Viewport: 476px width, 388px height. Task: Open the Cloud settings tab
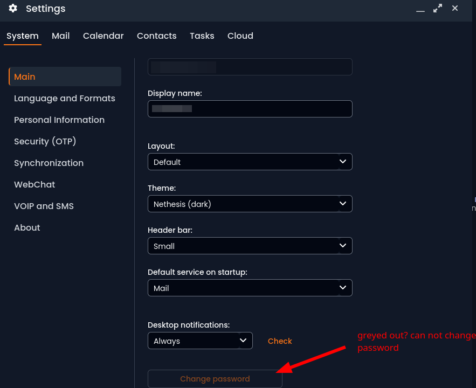[x=240, y=36]
